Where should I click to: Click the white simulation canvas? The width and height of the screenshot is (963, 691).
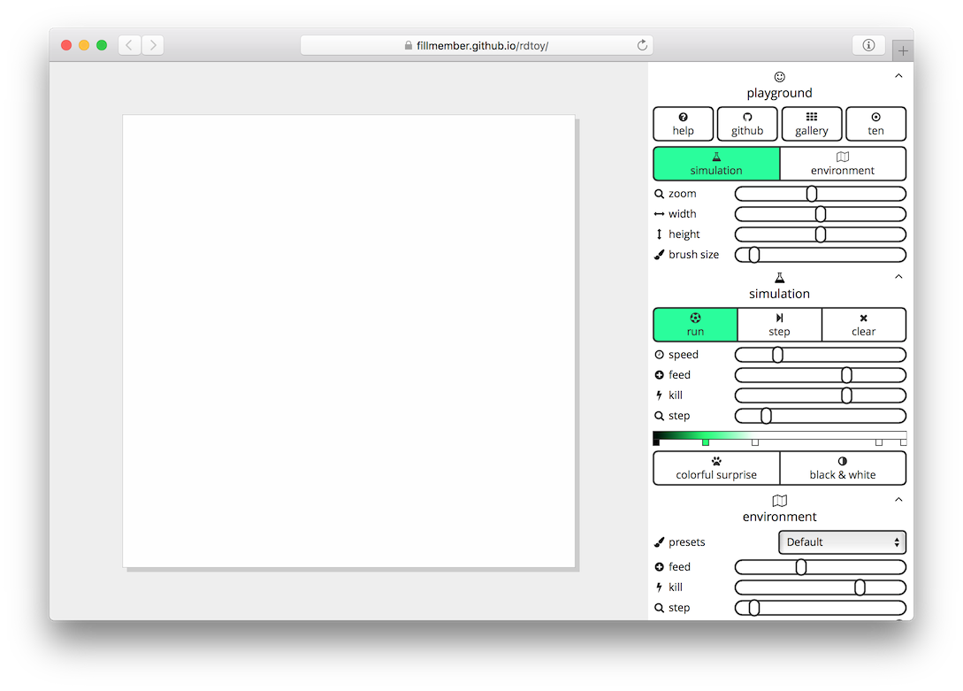(x=348, y=341)
